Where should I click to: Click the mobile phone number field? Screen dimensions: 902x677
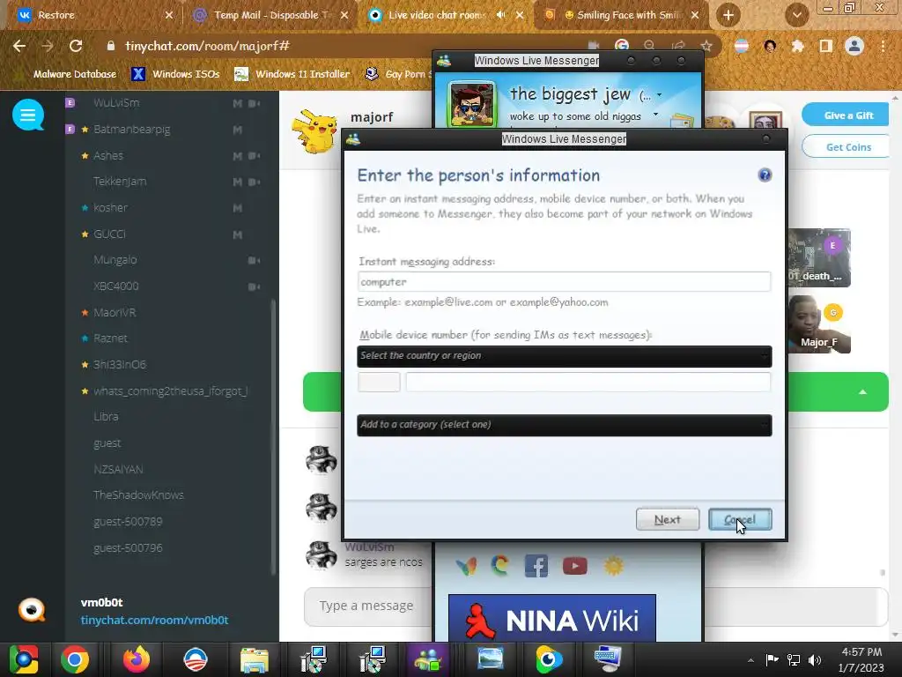[x=588, y=382]
